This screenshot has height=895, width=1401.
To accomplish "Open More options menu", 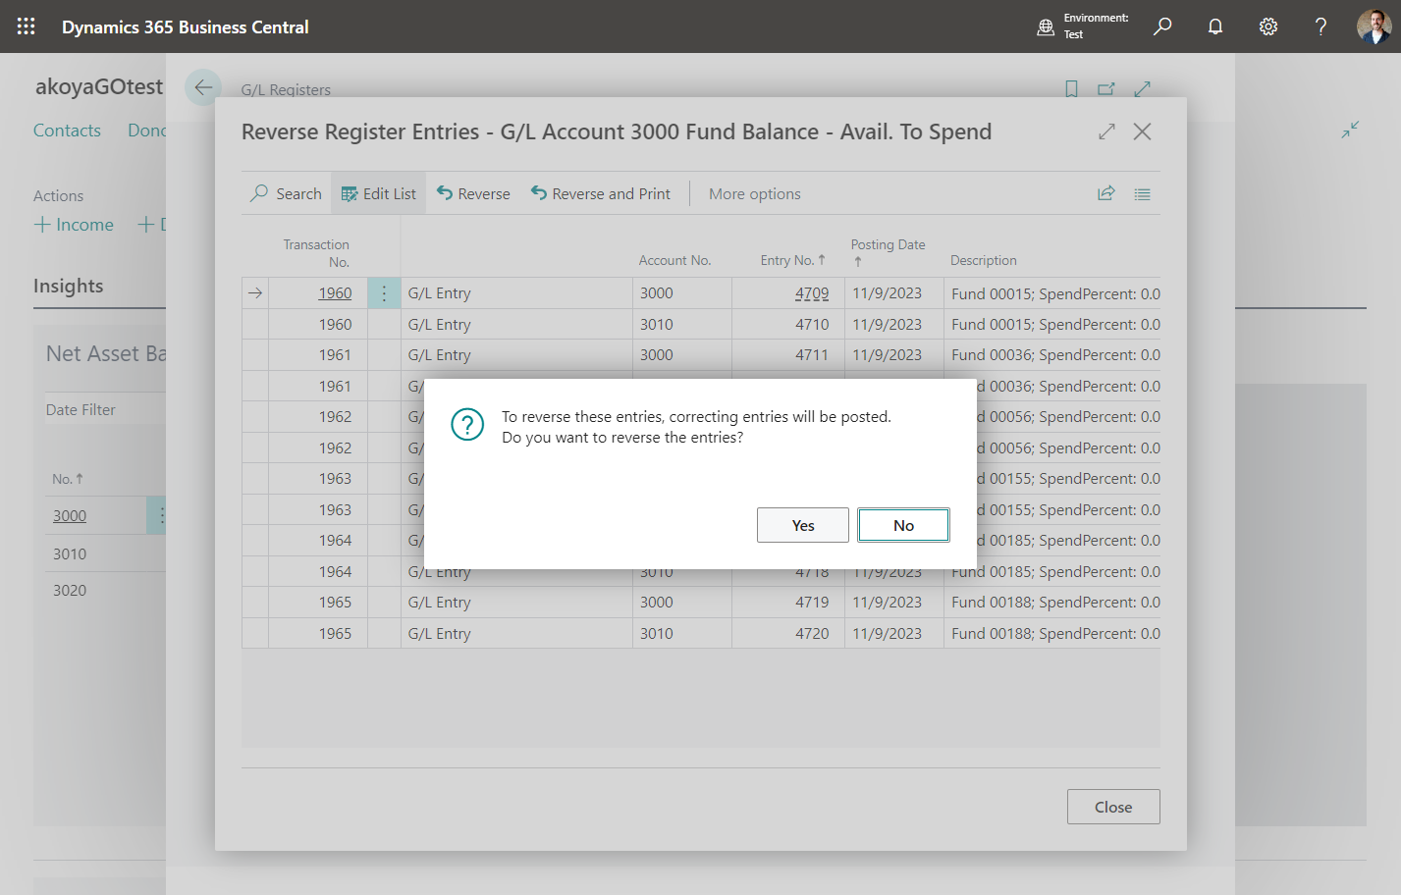I will pyautogui.click(x=755, y=194).
